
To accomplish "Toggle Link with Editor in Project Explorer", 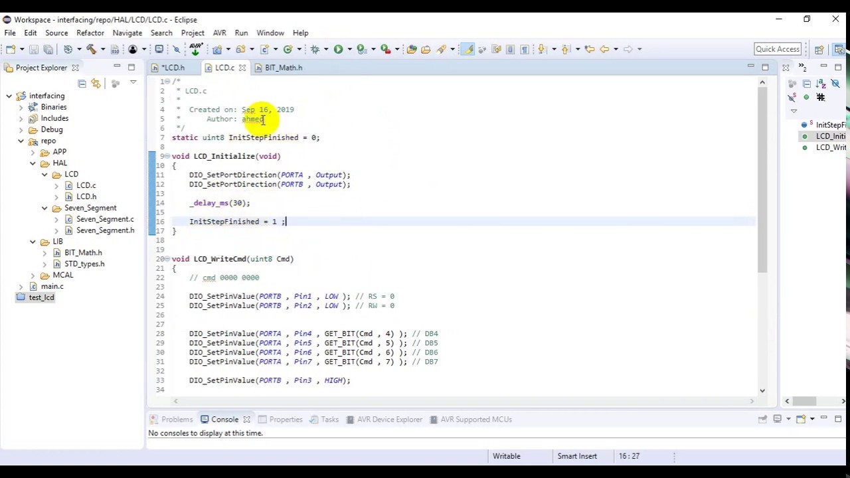I will pyautogui.click(x=96, y=84).
